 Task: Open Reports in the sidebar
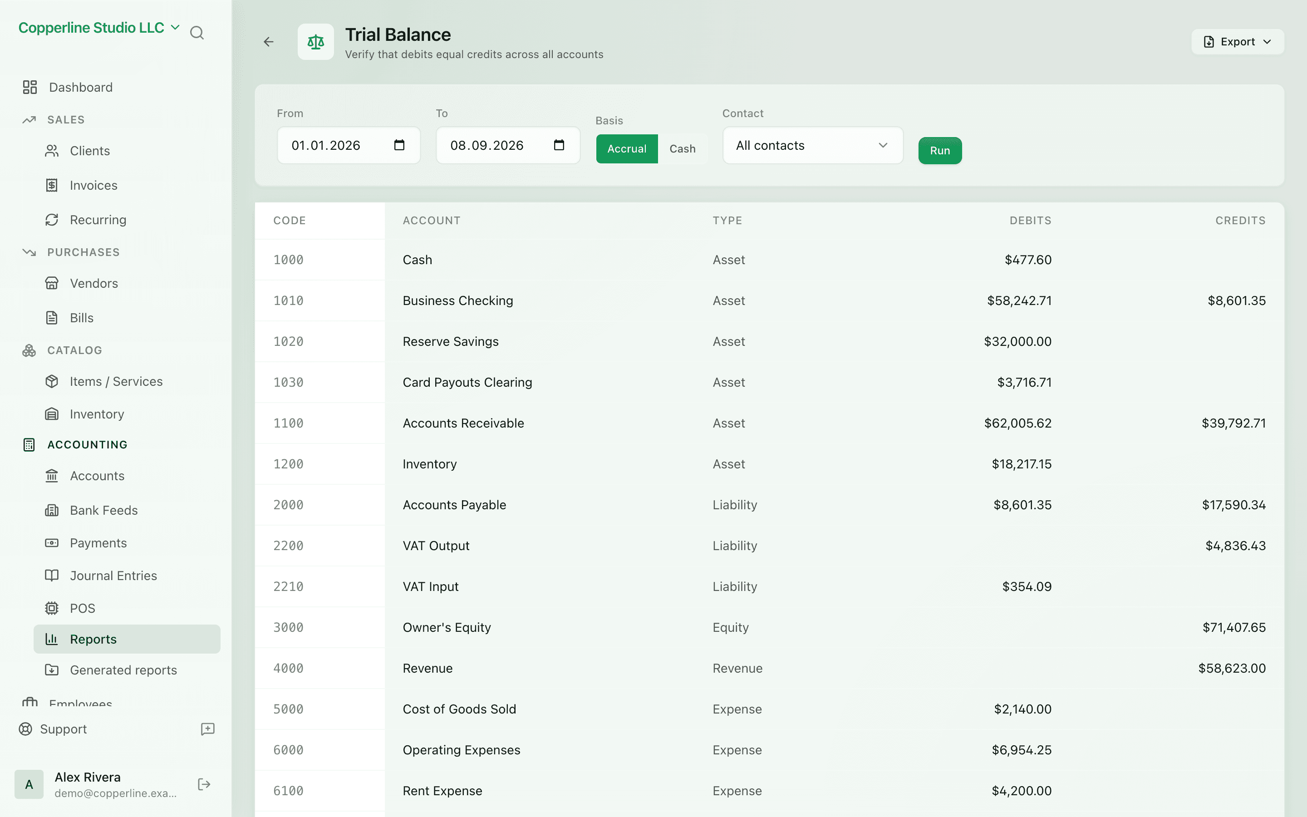127,639
